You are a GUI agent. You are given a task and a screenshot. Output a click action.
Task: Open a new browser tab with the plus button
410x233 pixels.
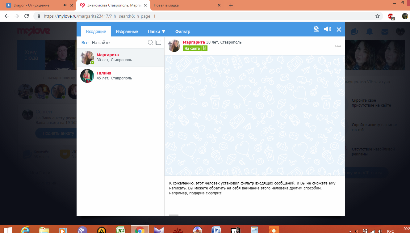(231, 5)
